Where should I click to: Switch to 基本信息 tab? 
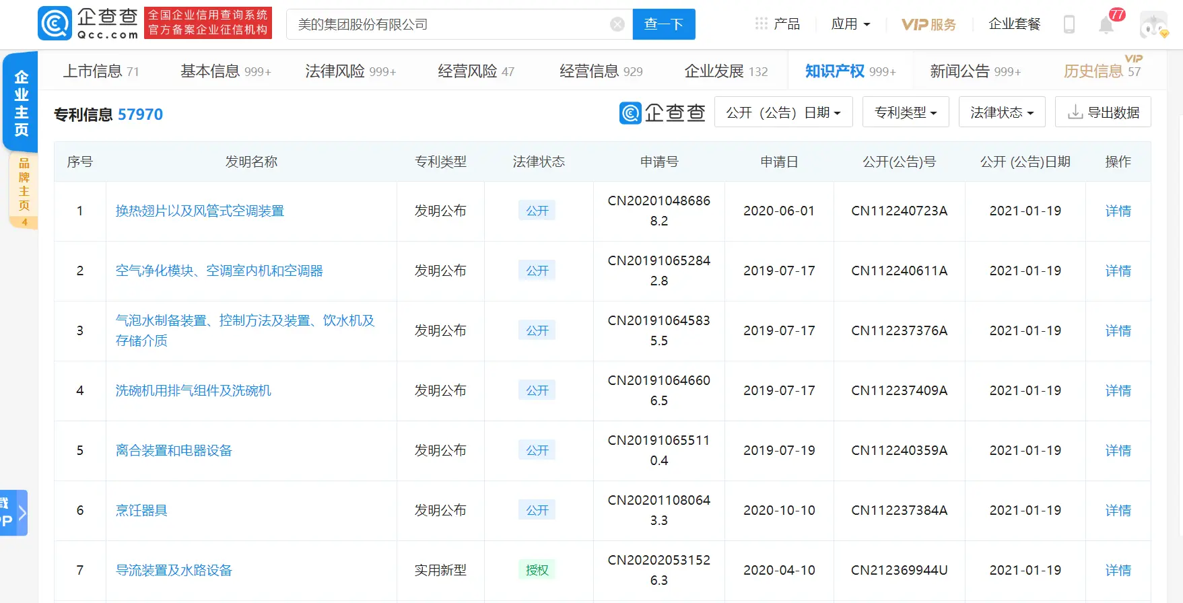pos(226,71)
